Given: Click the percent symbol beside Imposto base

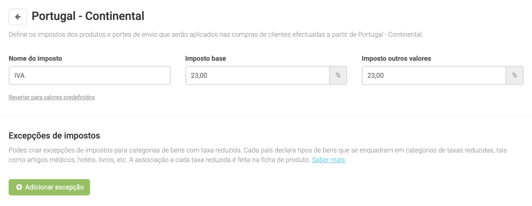Looking at the screenshot, I should coord(338,75).
